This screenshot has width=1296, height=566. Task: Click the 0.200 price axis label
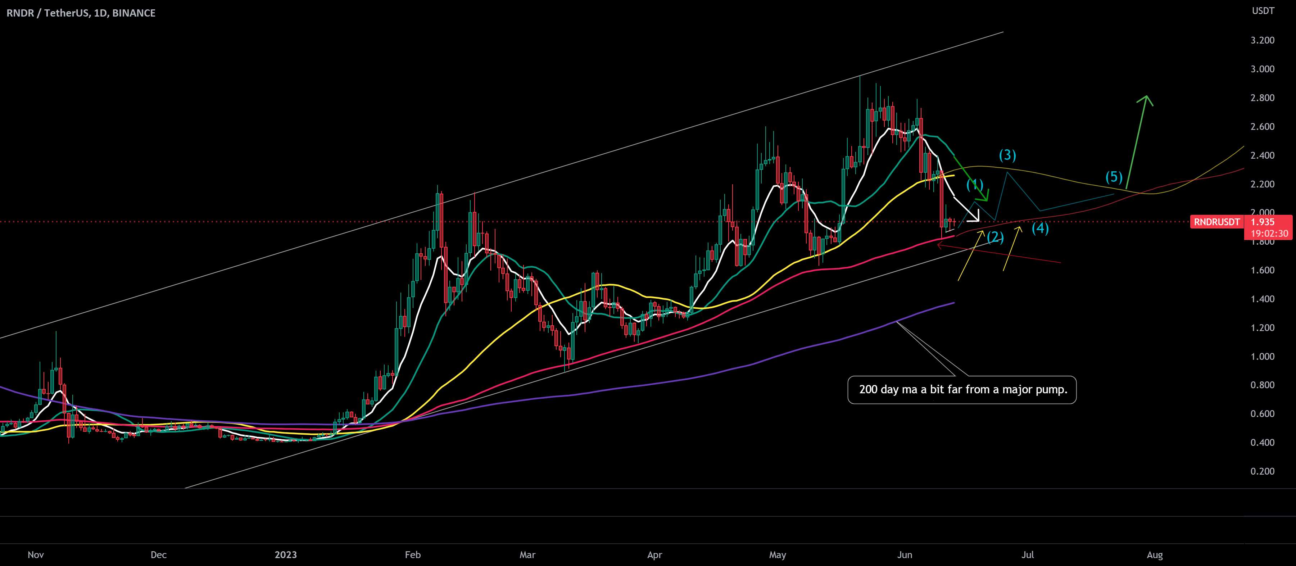pyautogui.click(x=1263, y=471)
